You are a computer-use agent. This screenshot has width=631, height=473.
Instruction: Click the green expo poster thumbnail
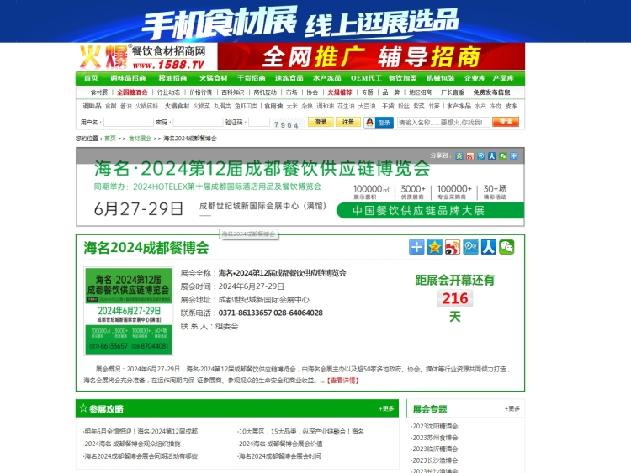129,311
